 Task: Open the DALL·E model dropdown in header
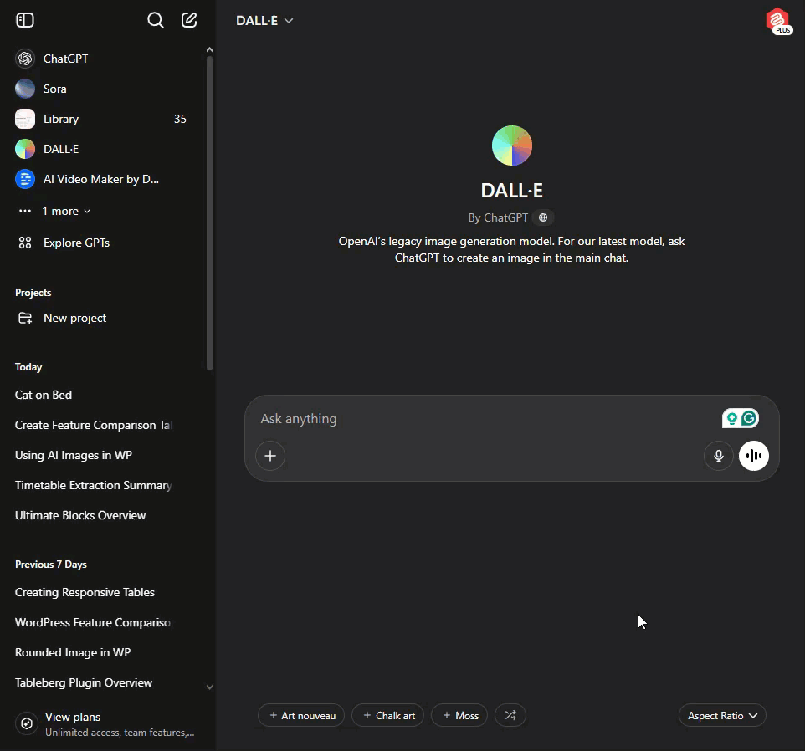pos(264,20)
